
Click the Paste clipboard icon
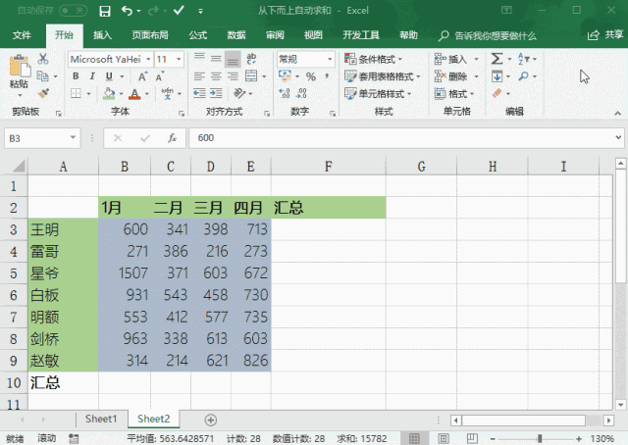(19, 68)
